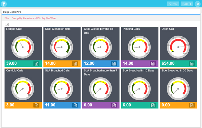Open On-Hold Calls report document icon
Screen dimensions: 202x128
(x=36, y=105)
